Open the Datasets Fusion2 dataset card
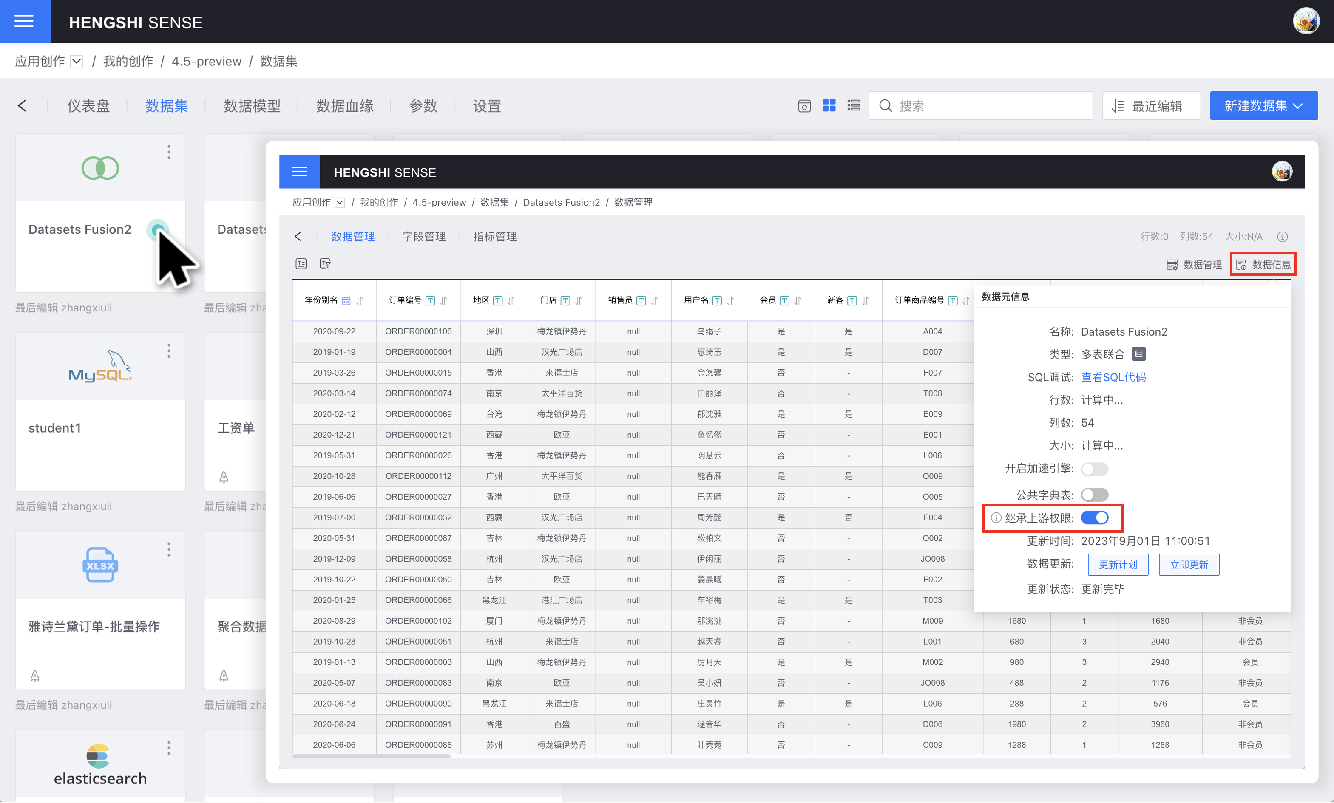 pyautogui.click(x=100, y=213)
